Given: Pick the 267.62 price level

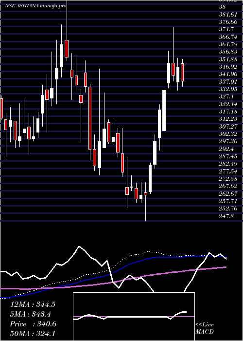Looking at the screenshot, I should (x=228, y=187).
